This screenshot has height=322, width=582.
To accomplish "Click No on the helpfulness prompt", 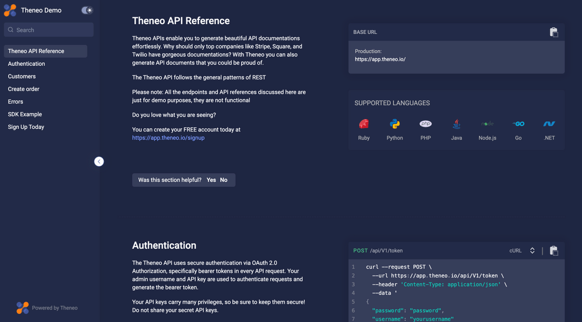I will [224, 180].
